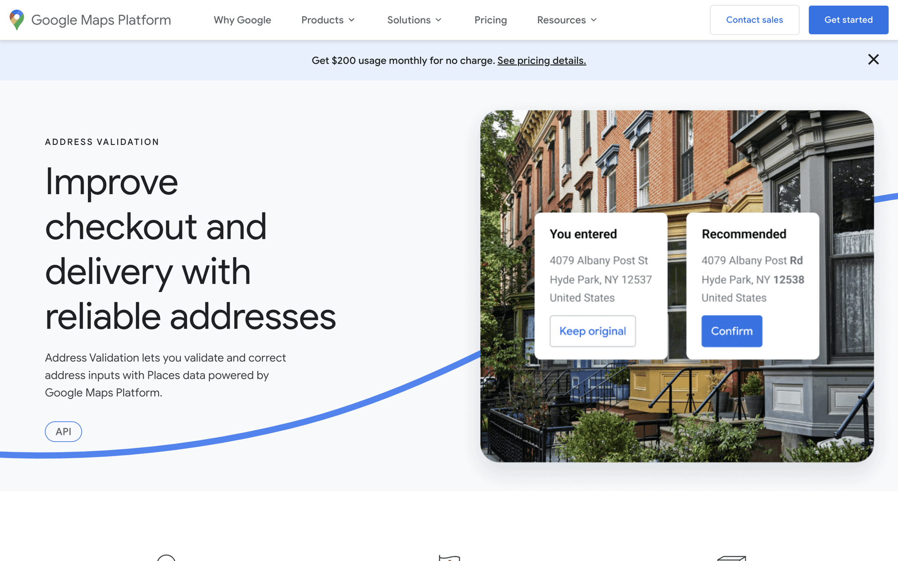Image resolution: width=898 pixels, height=561 pixels.
Task: Open the See pricing details link
Action: pos(542,60)
